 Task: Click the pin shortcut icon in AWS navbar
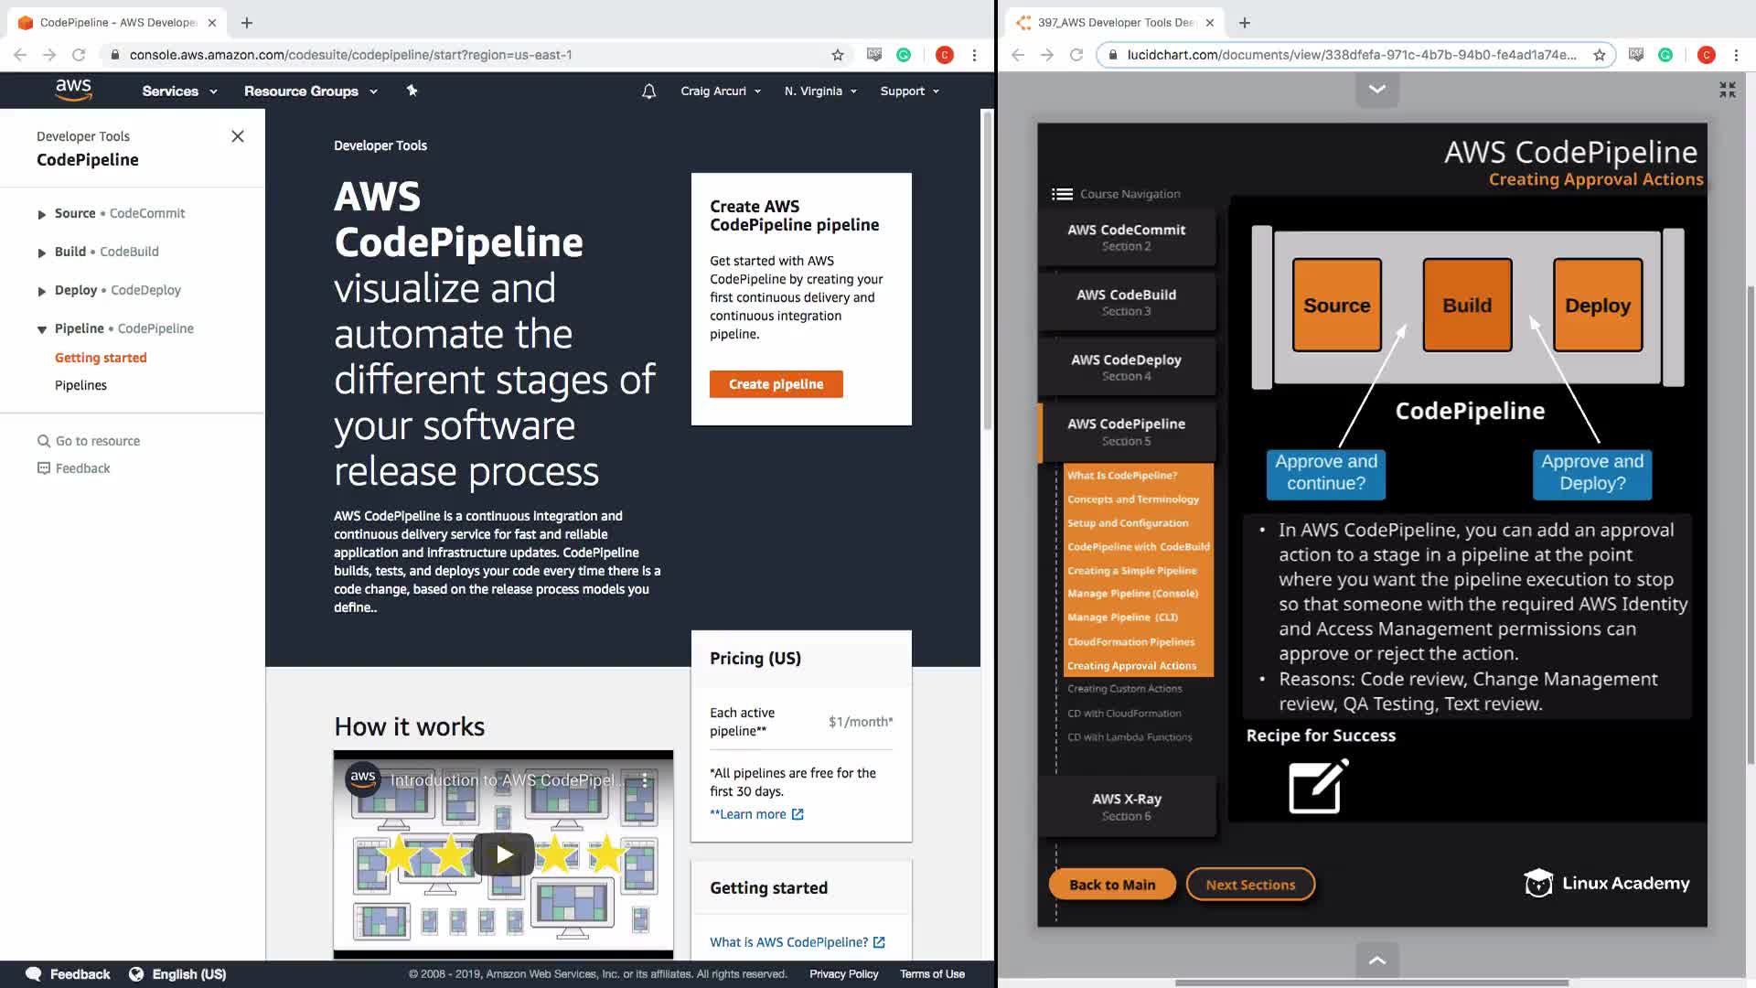[x=412, y=91]
